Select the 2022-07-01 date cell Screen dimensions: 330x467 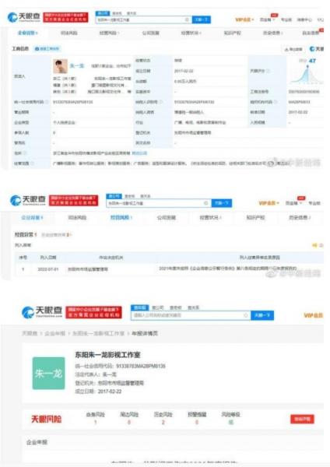[48, 269]
